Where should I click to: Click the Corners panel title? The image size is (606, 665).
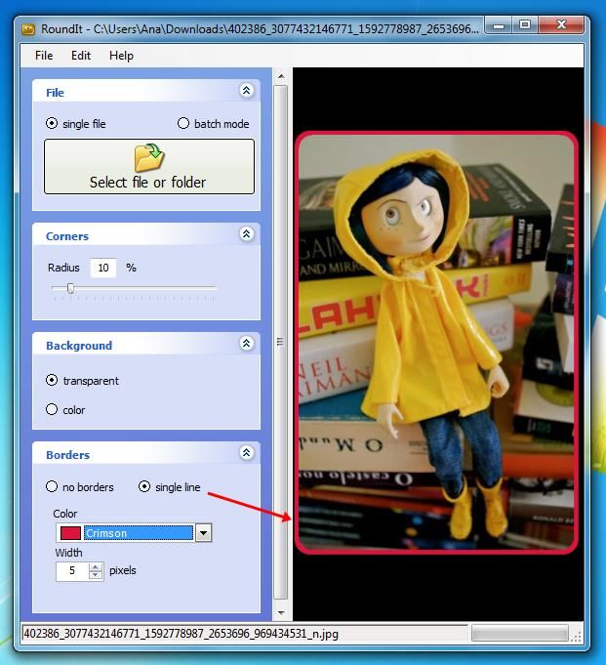67,236
